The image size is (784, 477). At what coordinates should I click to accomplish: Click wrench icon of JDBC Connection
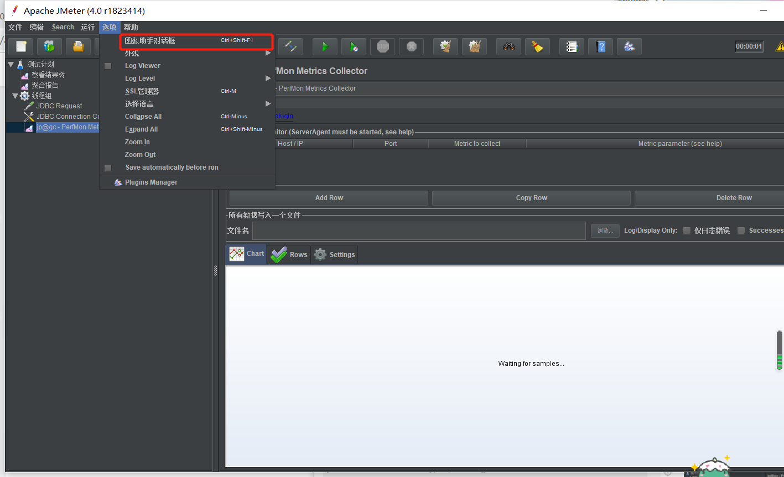[29, 117]
